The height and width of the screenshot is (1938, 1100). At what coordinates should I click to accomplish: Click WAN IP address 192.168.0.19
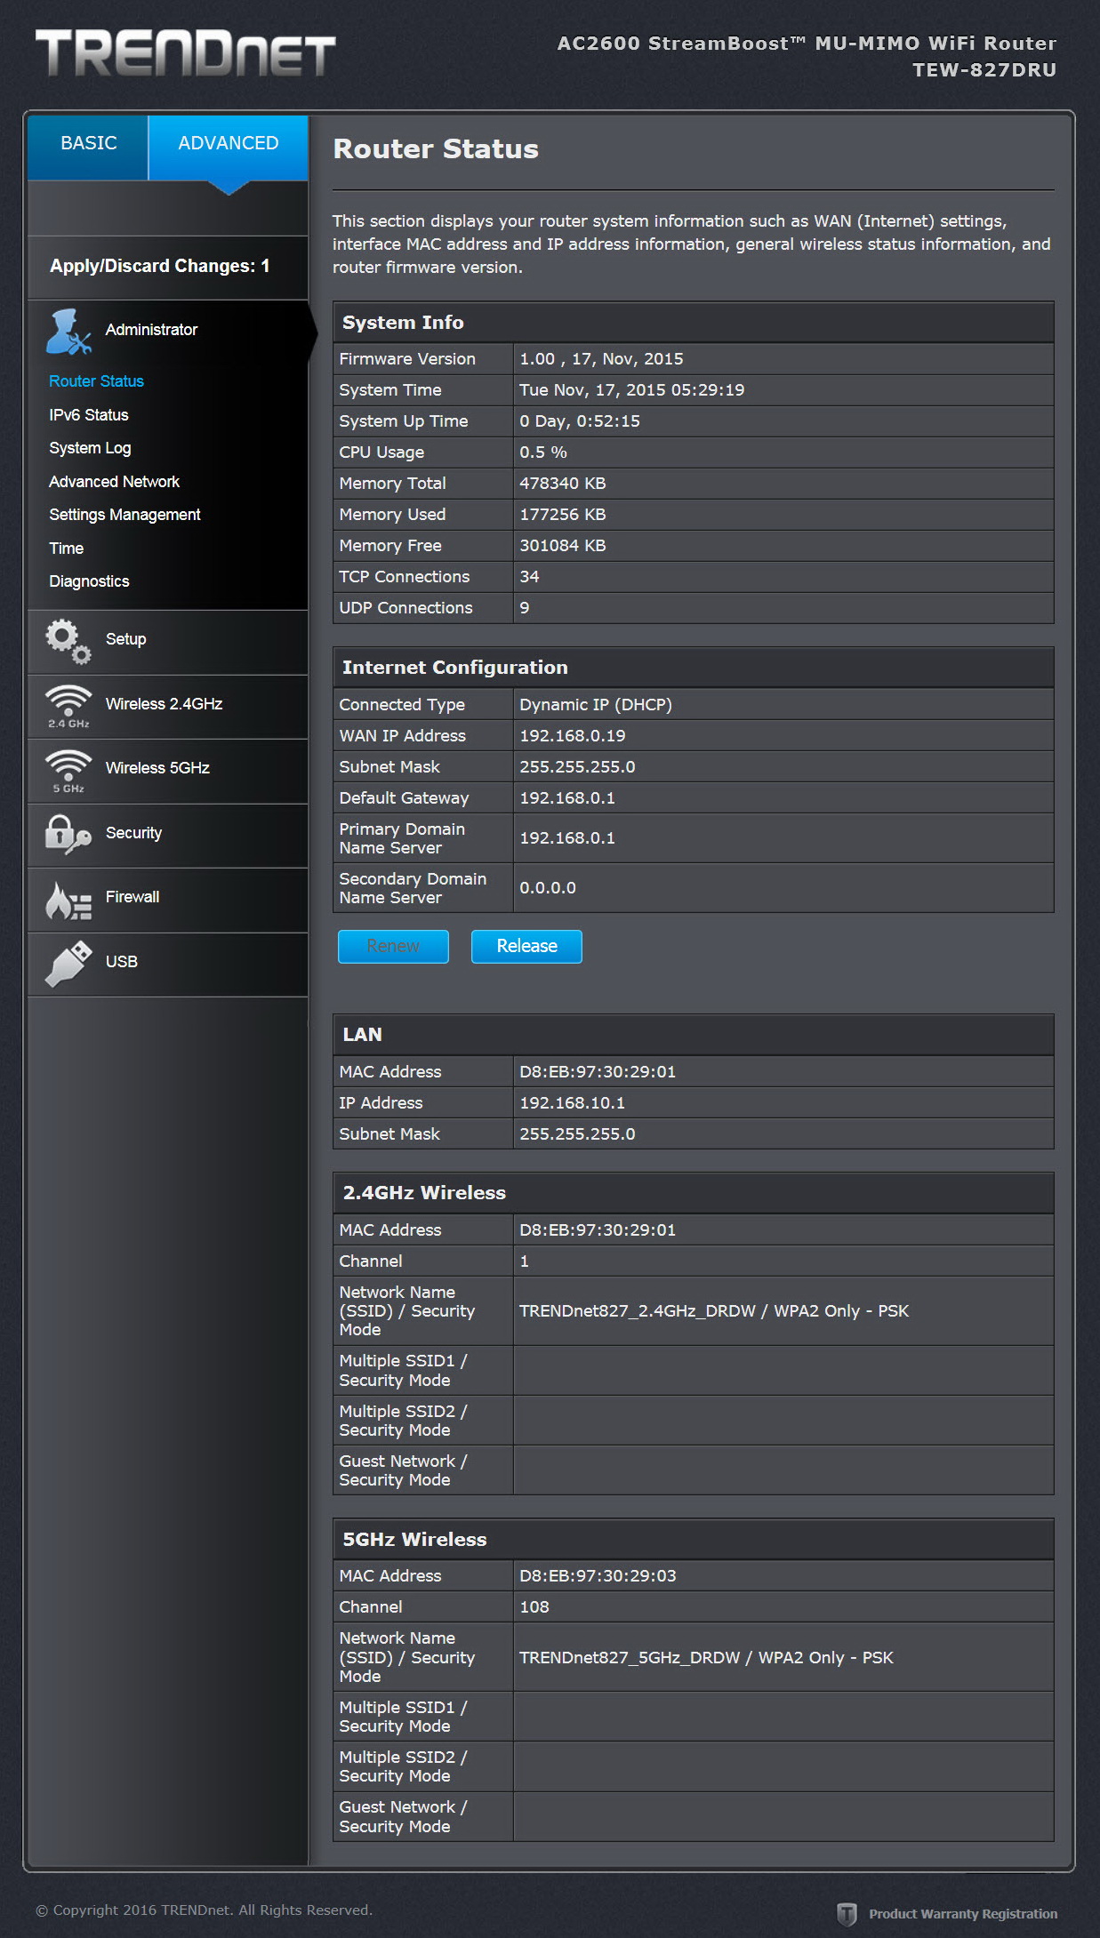573,736
